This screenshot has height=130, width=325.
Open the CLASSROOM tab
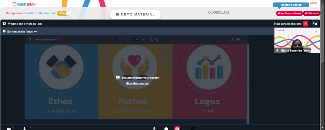[x=291, y=5]
